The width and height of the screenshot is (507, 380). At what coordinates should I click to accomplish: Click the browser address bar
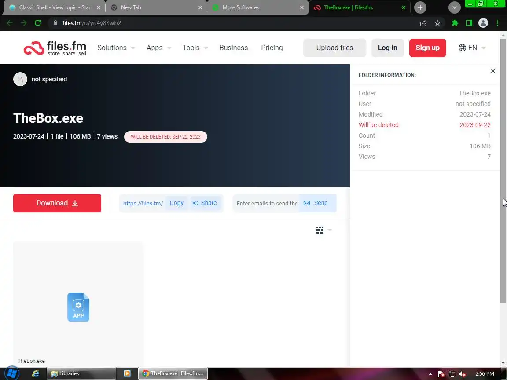tap(233, 23)
